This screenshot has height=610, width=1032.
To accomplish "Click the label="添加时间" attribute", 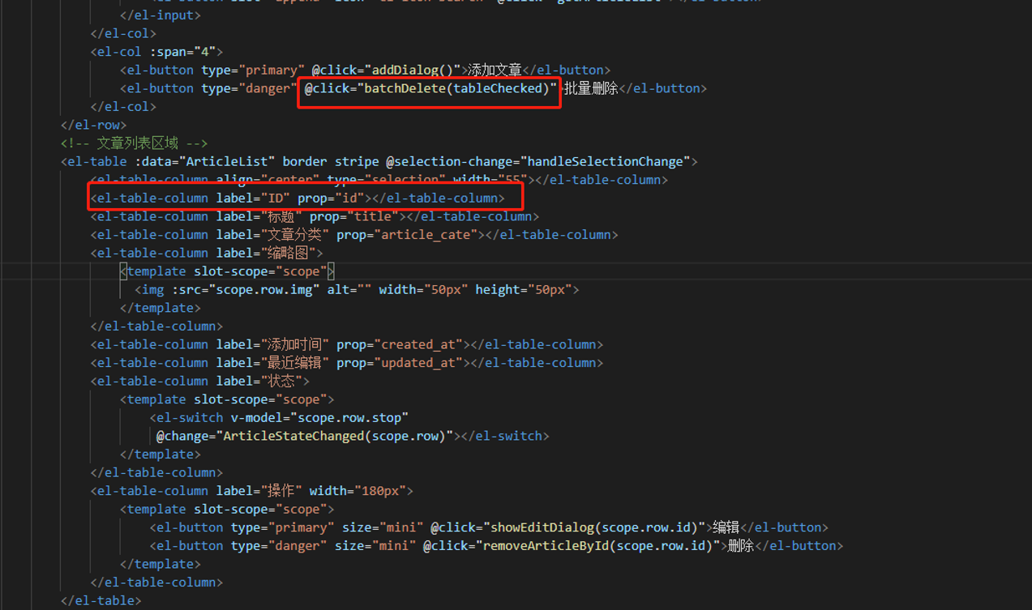I will tap(272, 344).
